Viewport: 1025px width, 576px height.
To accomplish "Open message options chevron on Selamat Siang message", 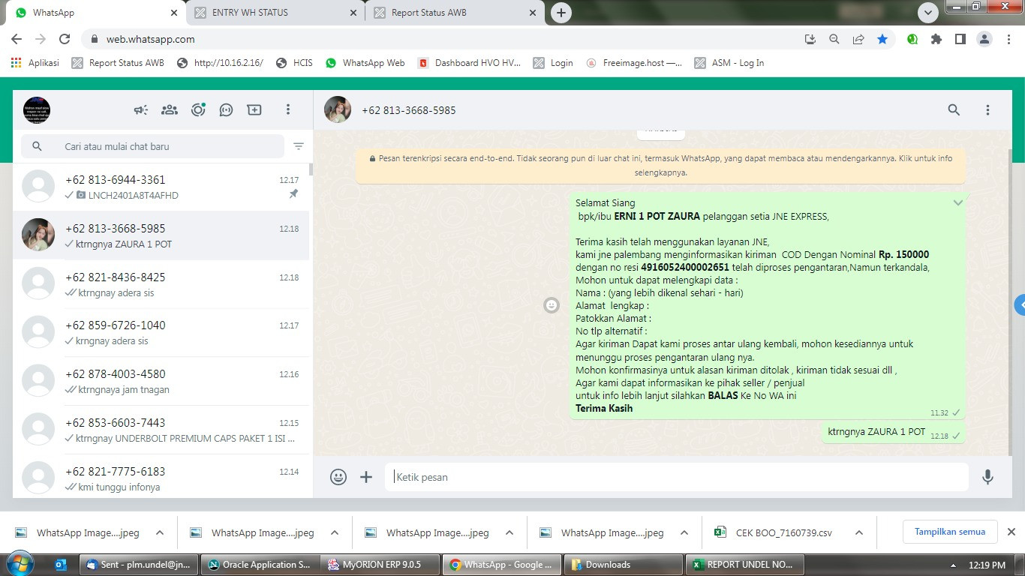I will (x=958, y=202).
